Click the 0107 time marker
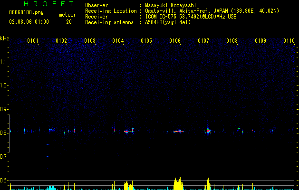299x190 pixels. 203,41
